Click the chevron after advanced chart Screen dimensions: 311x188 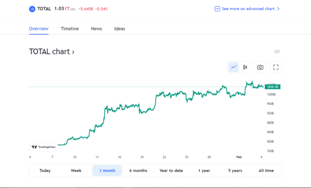pos(278,9)
